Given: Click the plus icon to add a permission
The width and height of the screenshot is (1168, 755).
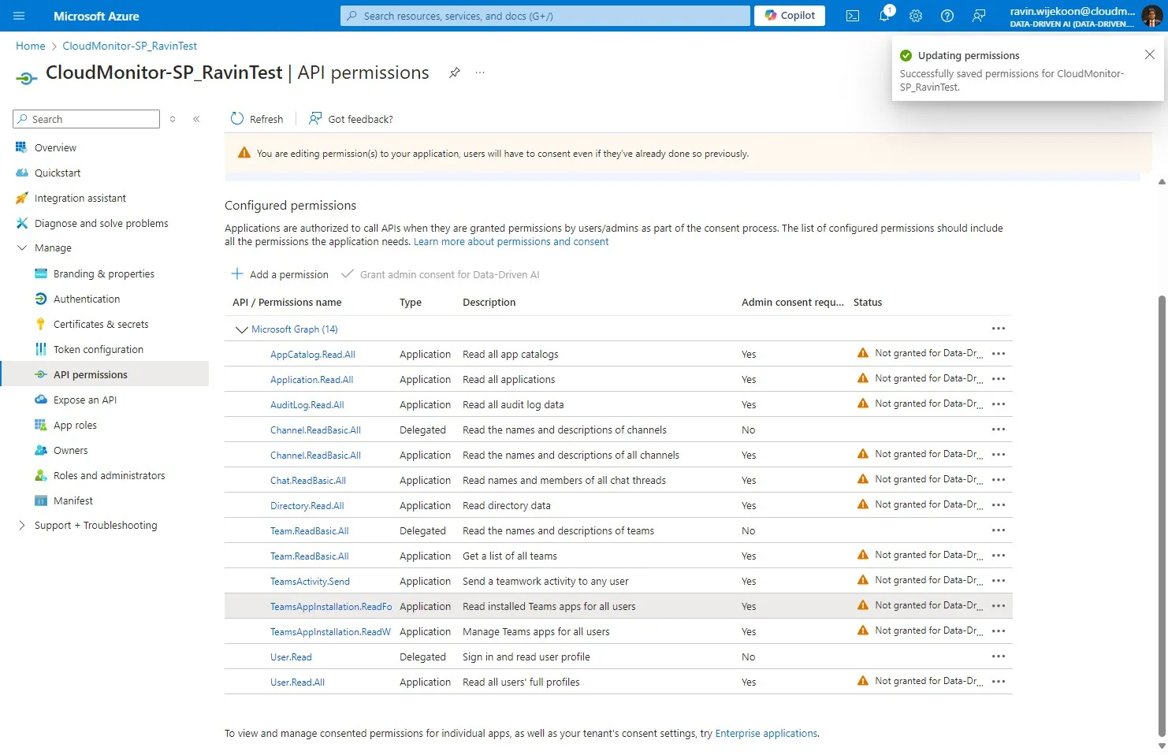Looking at the screenshot, I should pos(237,273).
